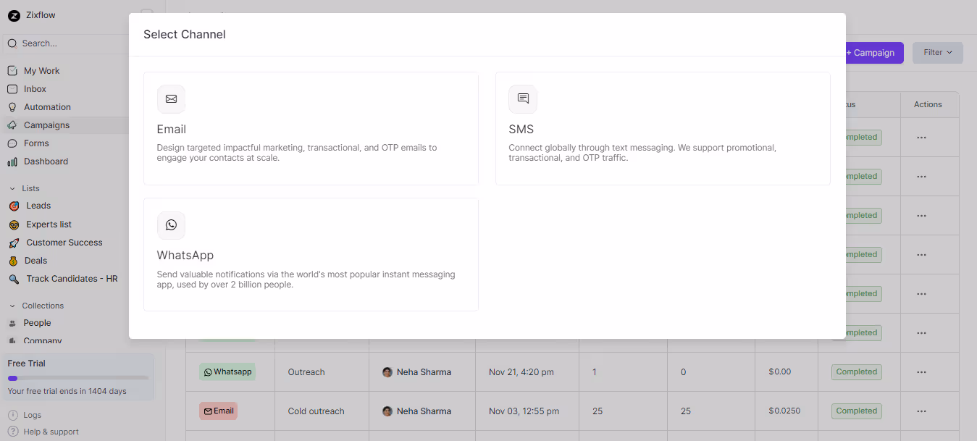The width and height of the screenshot is (977, 441).
Task: Click Completed status in Outreach row
Action: click(857, 372)
